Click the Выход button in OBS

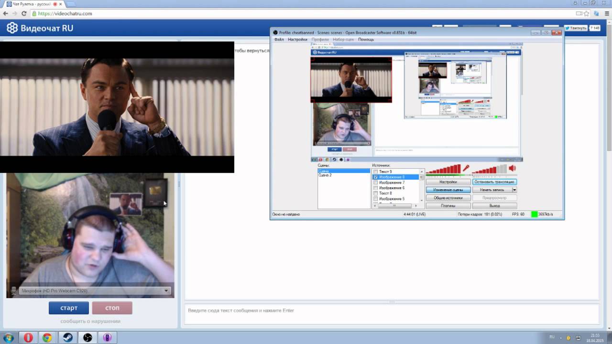point(494,206)
